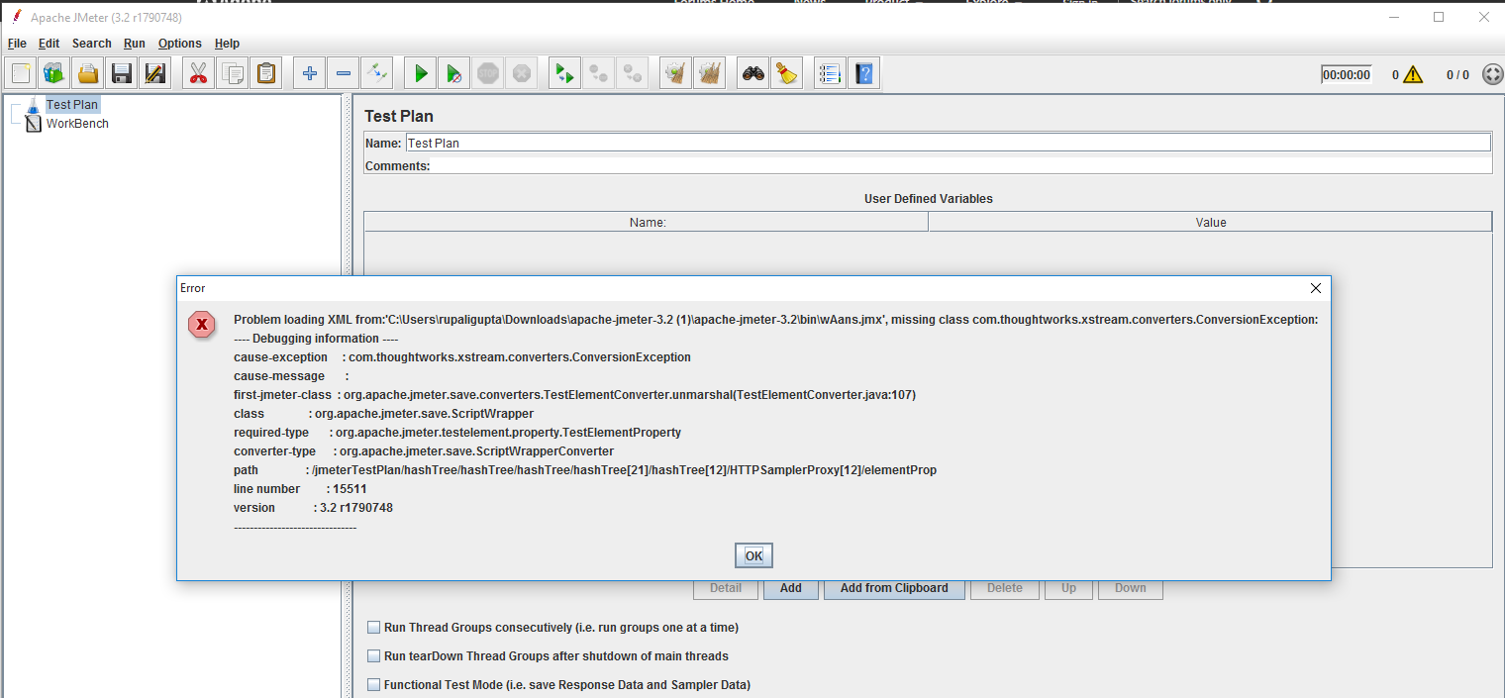
Task: Click the Value column header
Action: click(1211, 223)
